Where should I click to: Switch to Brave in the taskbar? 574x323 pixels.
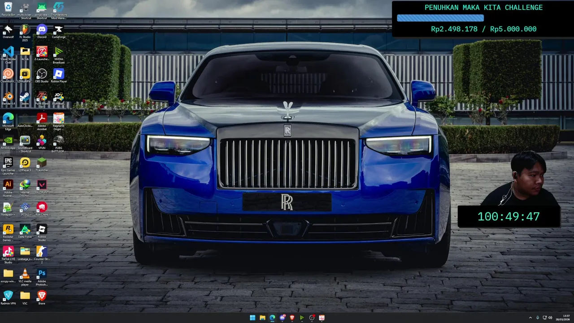coord(292,318)
